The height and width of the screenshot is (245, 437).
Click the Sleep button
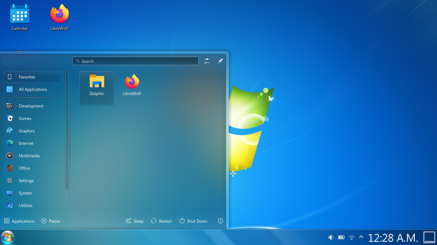(x=135, y=221)
